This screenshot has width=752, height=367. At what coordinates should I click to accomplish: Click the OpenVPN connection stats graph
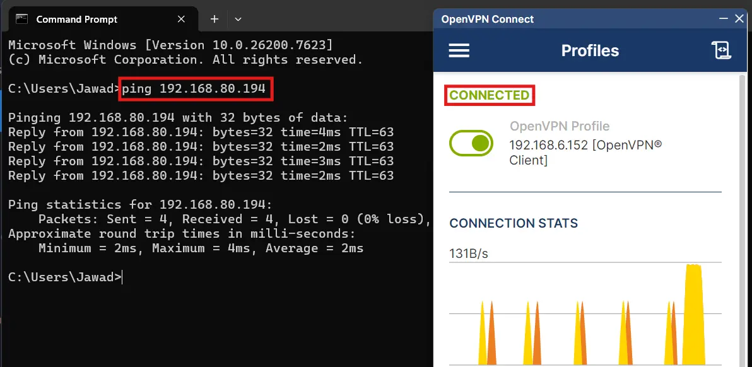point(585,314)
